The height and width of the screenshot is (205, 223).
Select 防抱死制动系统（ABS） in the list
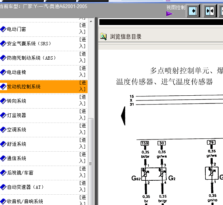[31, 58]
